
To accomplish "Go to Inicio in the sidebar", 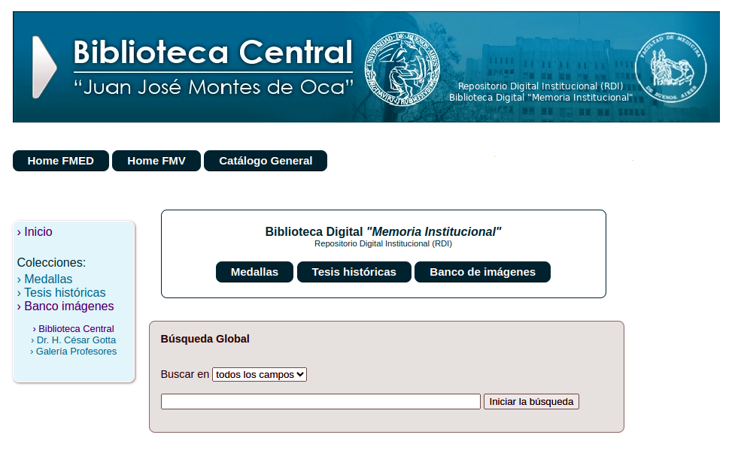I will coord(38,232).
